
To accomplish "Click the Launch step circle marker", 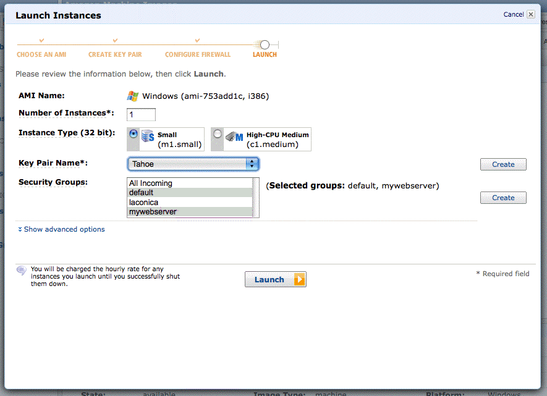I will click(265, 44).
